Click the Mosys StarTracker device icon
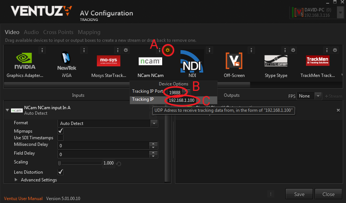This screenshot has height=203, width=346. 108,61
